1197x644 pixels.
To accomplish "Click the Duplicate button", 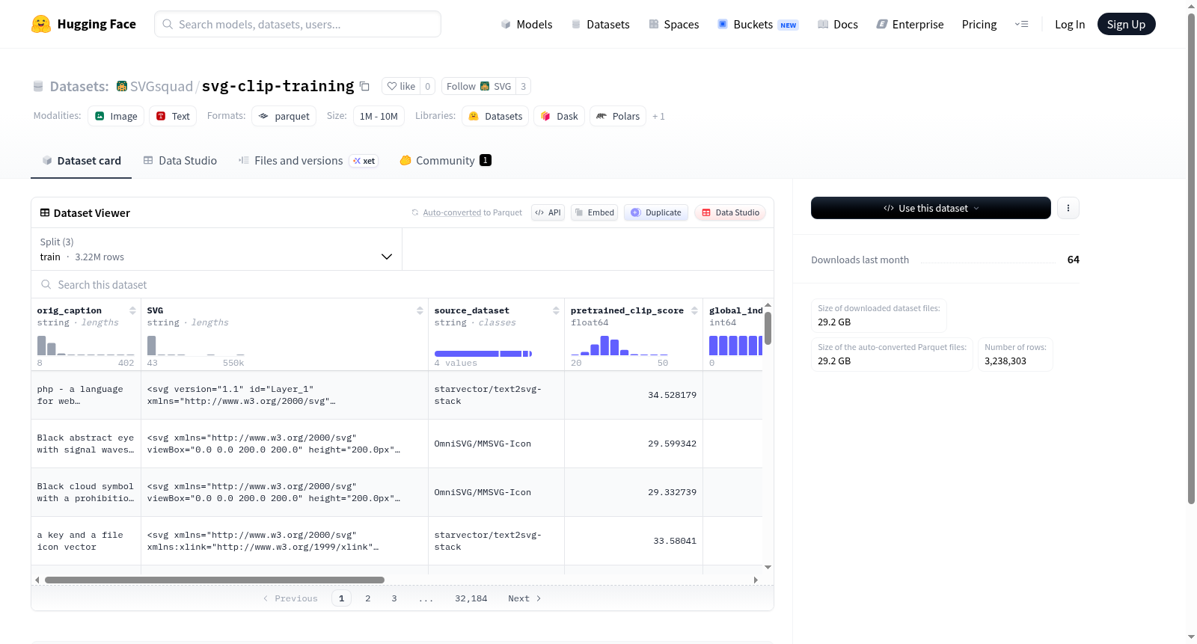I will click(x=656, y=212).
